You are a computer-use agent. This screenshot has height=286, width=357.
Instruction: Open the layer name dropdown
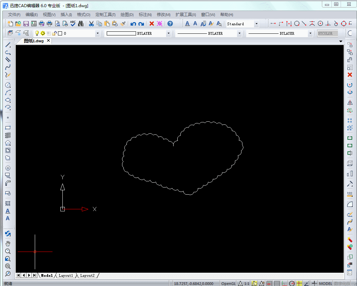coord(98,33)
